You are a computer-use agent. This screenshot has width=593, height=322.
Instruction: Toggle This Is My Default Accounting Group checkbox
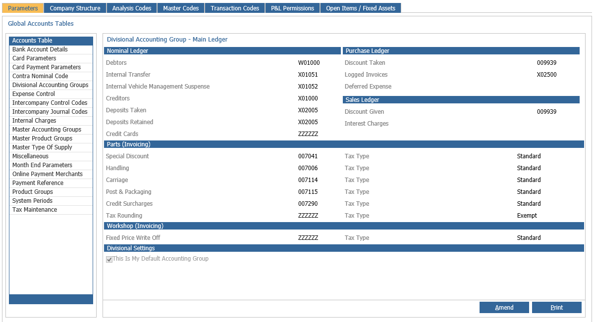point(109,259)
